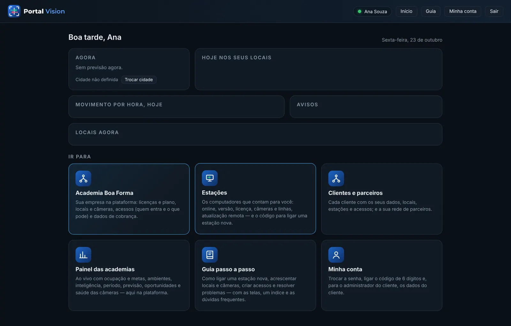This screenshot has width=511, height=326.
Task: Click the Portal Vision logo icon
Action: click(x=14, y=11)
